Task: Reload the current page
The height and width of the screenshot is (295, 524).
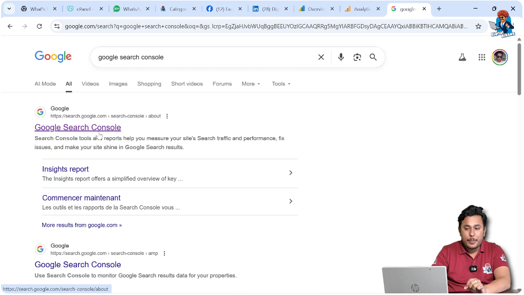Action: tap(39, 26)
